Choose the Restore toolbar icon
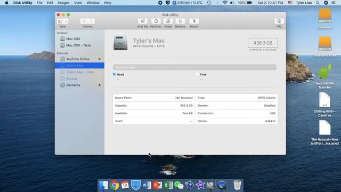Image resolution: width=341 pixels, height=192 pixels. pos(180,21)
